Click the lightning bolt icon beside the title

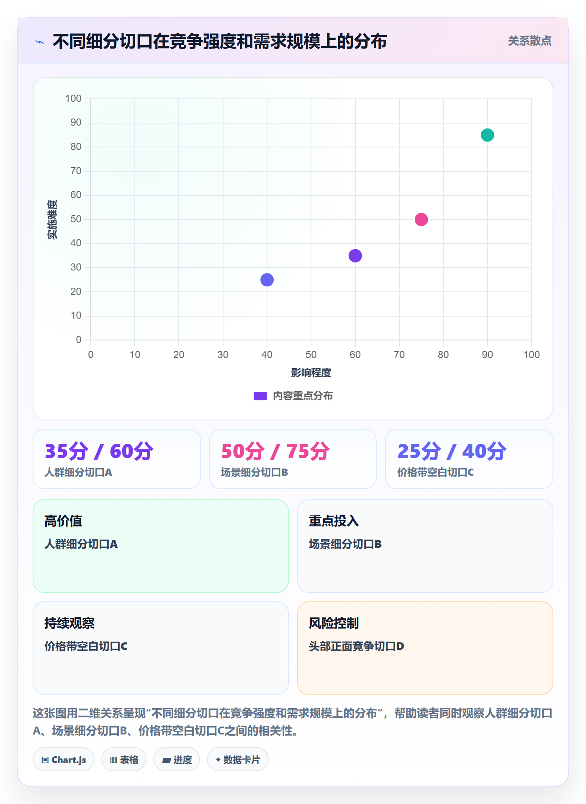(40, 42)
